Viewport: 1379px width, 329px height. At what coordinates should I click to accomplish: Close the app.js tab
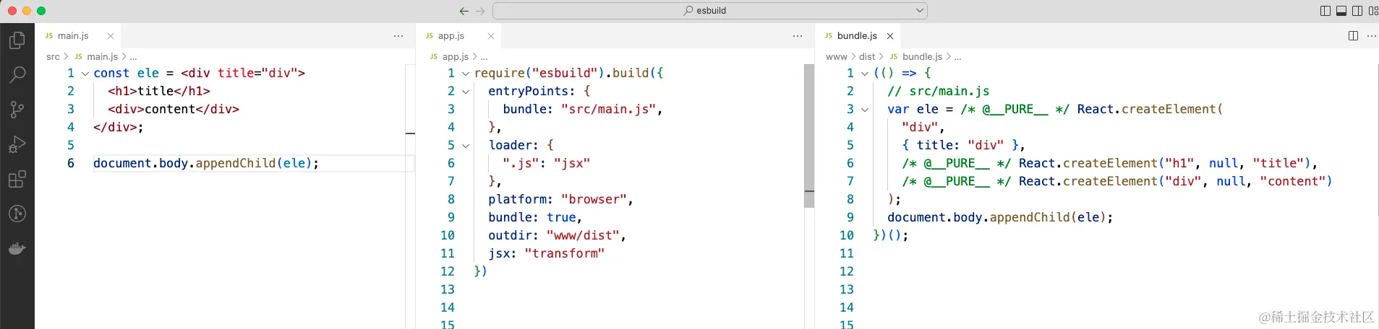(491, 36)
